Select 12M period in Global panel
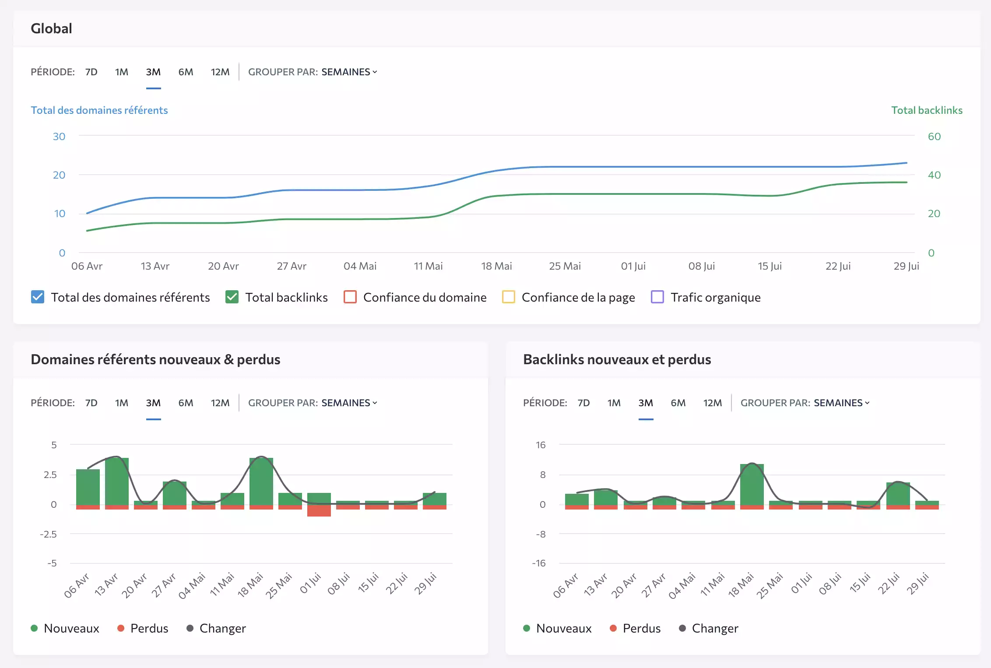This screenshot has width=991, height=668. (220, 72)
